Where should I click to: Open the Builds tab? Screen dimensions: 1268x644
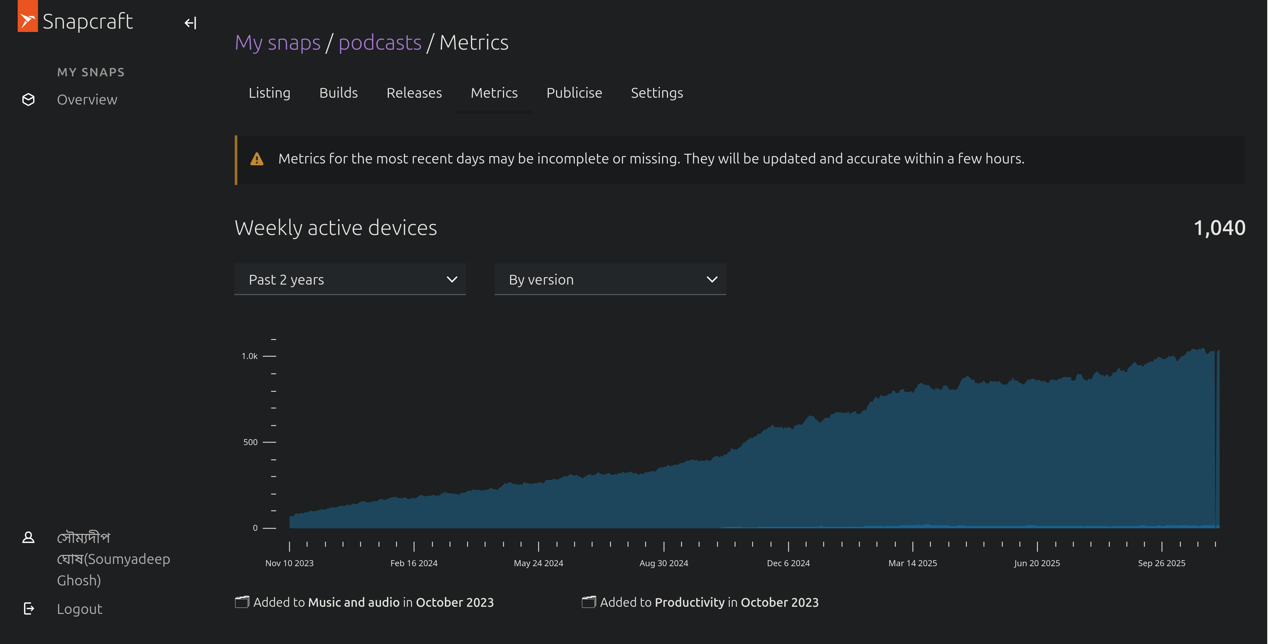(x=338, y=93)
